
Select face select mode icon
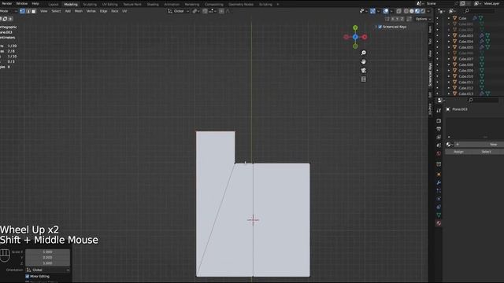(x=33, y=11)
